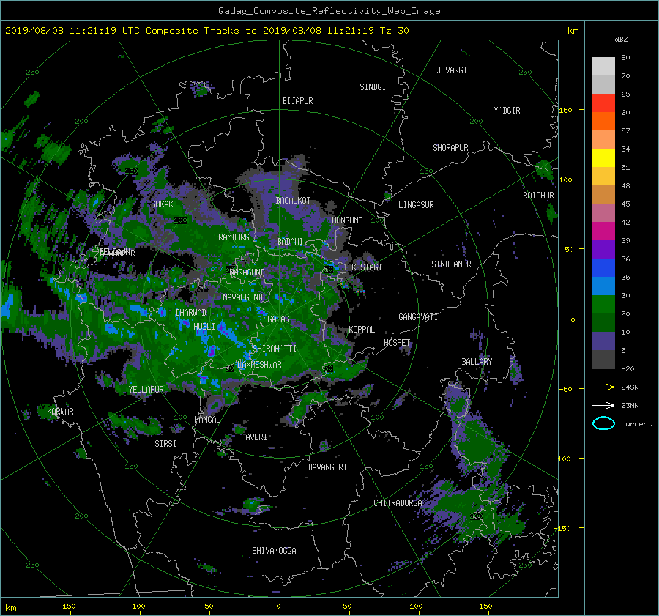Click the KARWAR city label

pos(60,411)
